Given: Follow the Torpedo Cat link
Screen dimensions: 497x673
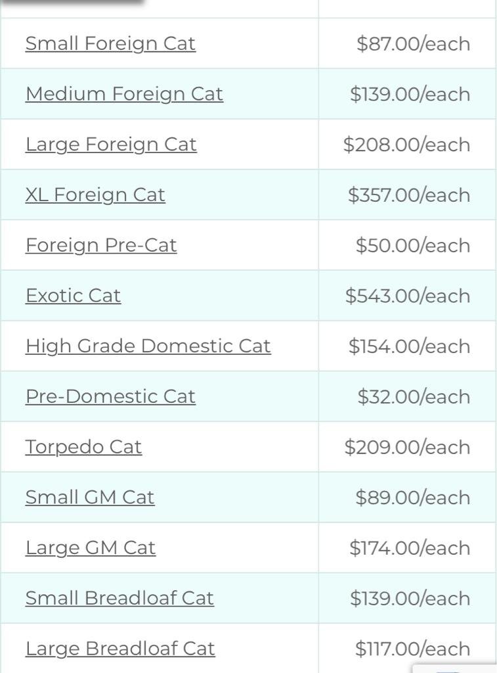Looking at the screenshot, I should click(83, 447).
